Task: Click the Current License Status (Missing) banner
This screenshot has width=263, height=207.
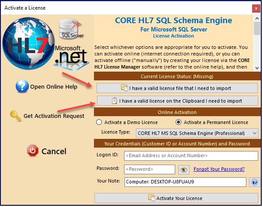Action: point(177,76)
